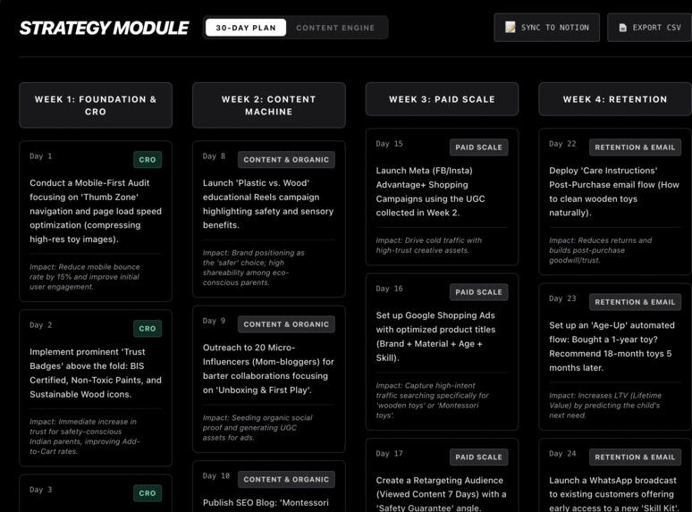Click the CRO tag on Day 3
Image resolution: width=692 pixels, height=512 pixels.
148,493
